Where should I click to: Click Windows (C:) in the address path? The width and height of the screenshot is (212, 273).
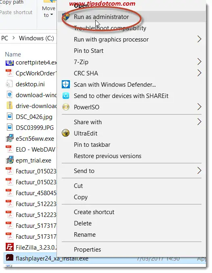(x=36, y=38)
